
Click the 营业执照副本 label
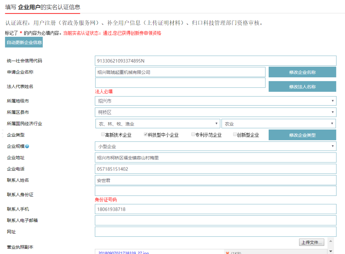click(x=20, y=247)
